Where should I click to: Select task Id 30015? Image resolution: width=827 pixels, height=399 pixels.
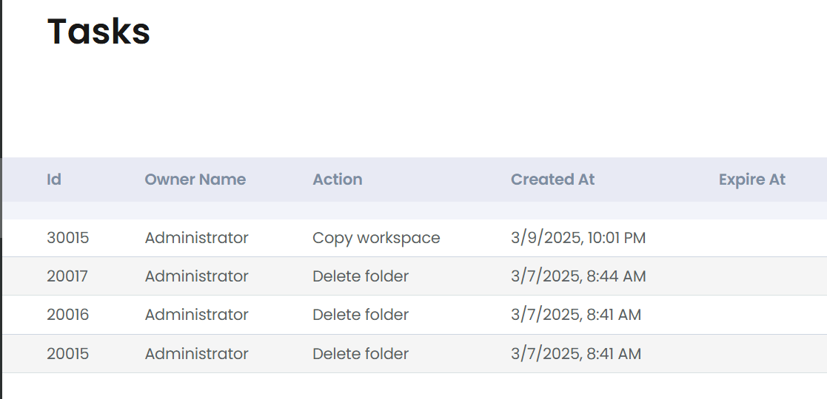(68, 238)
